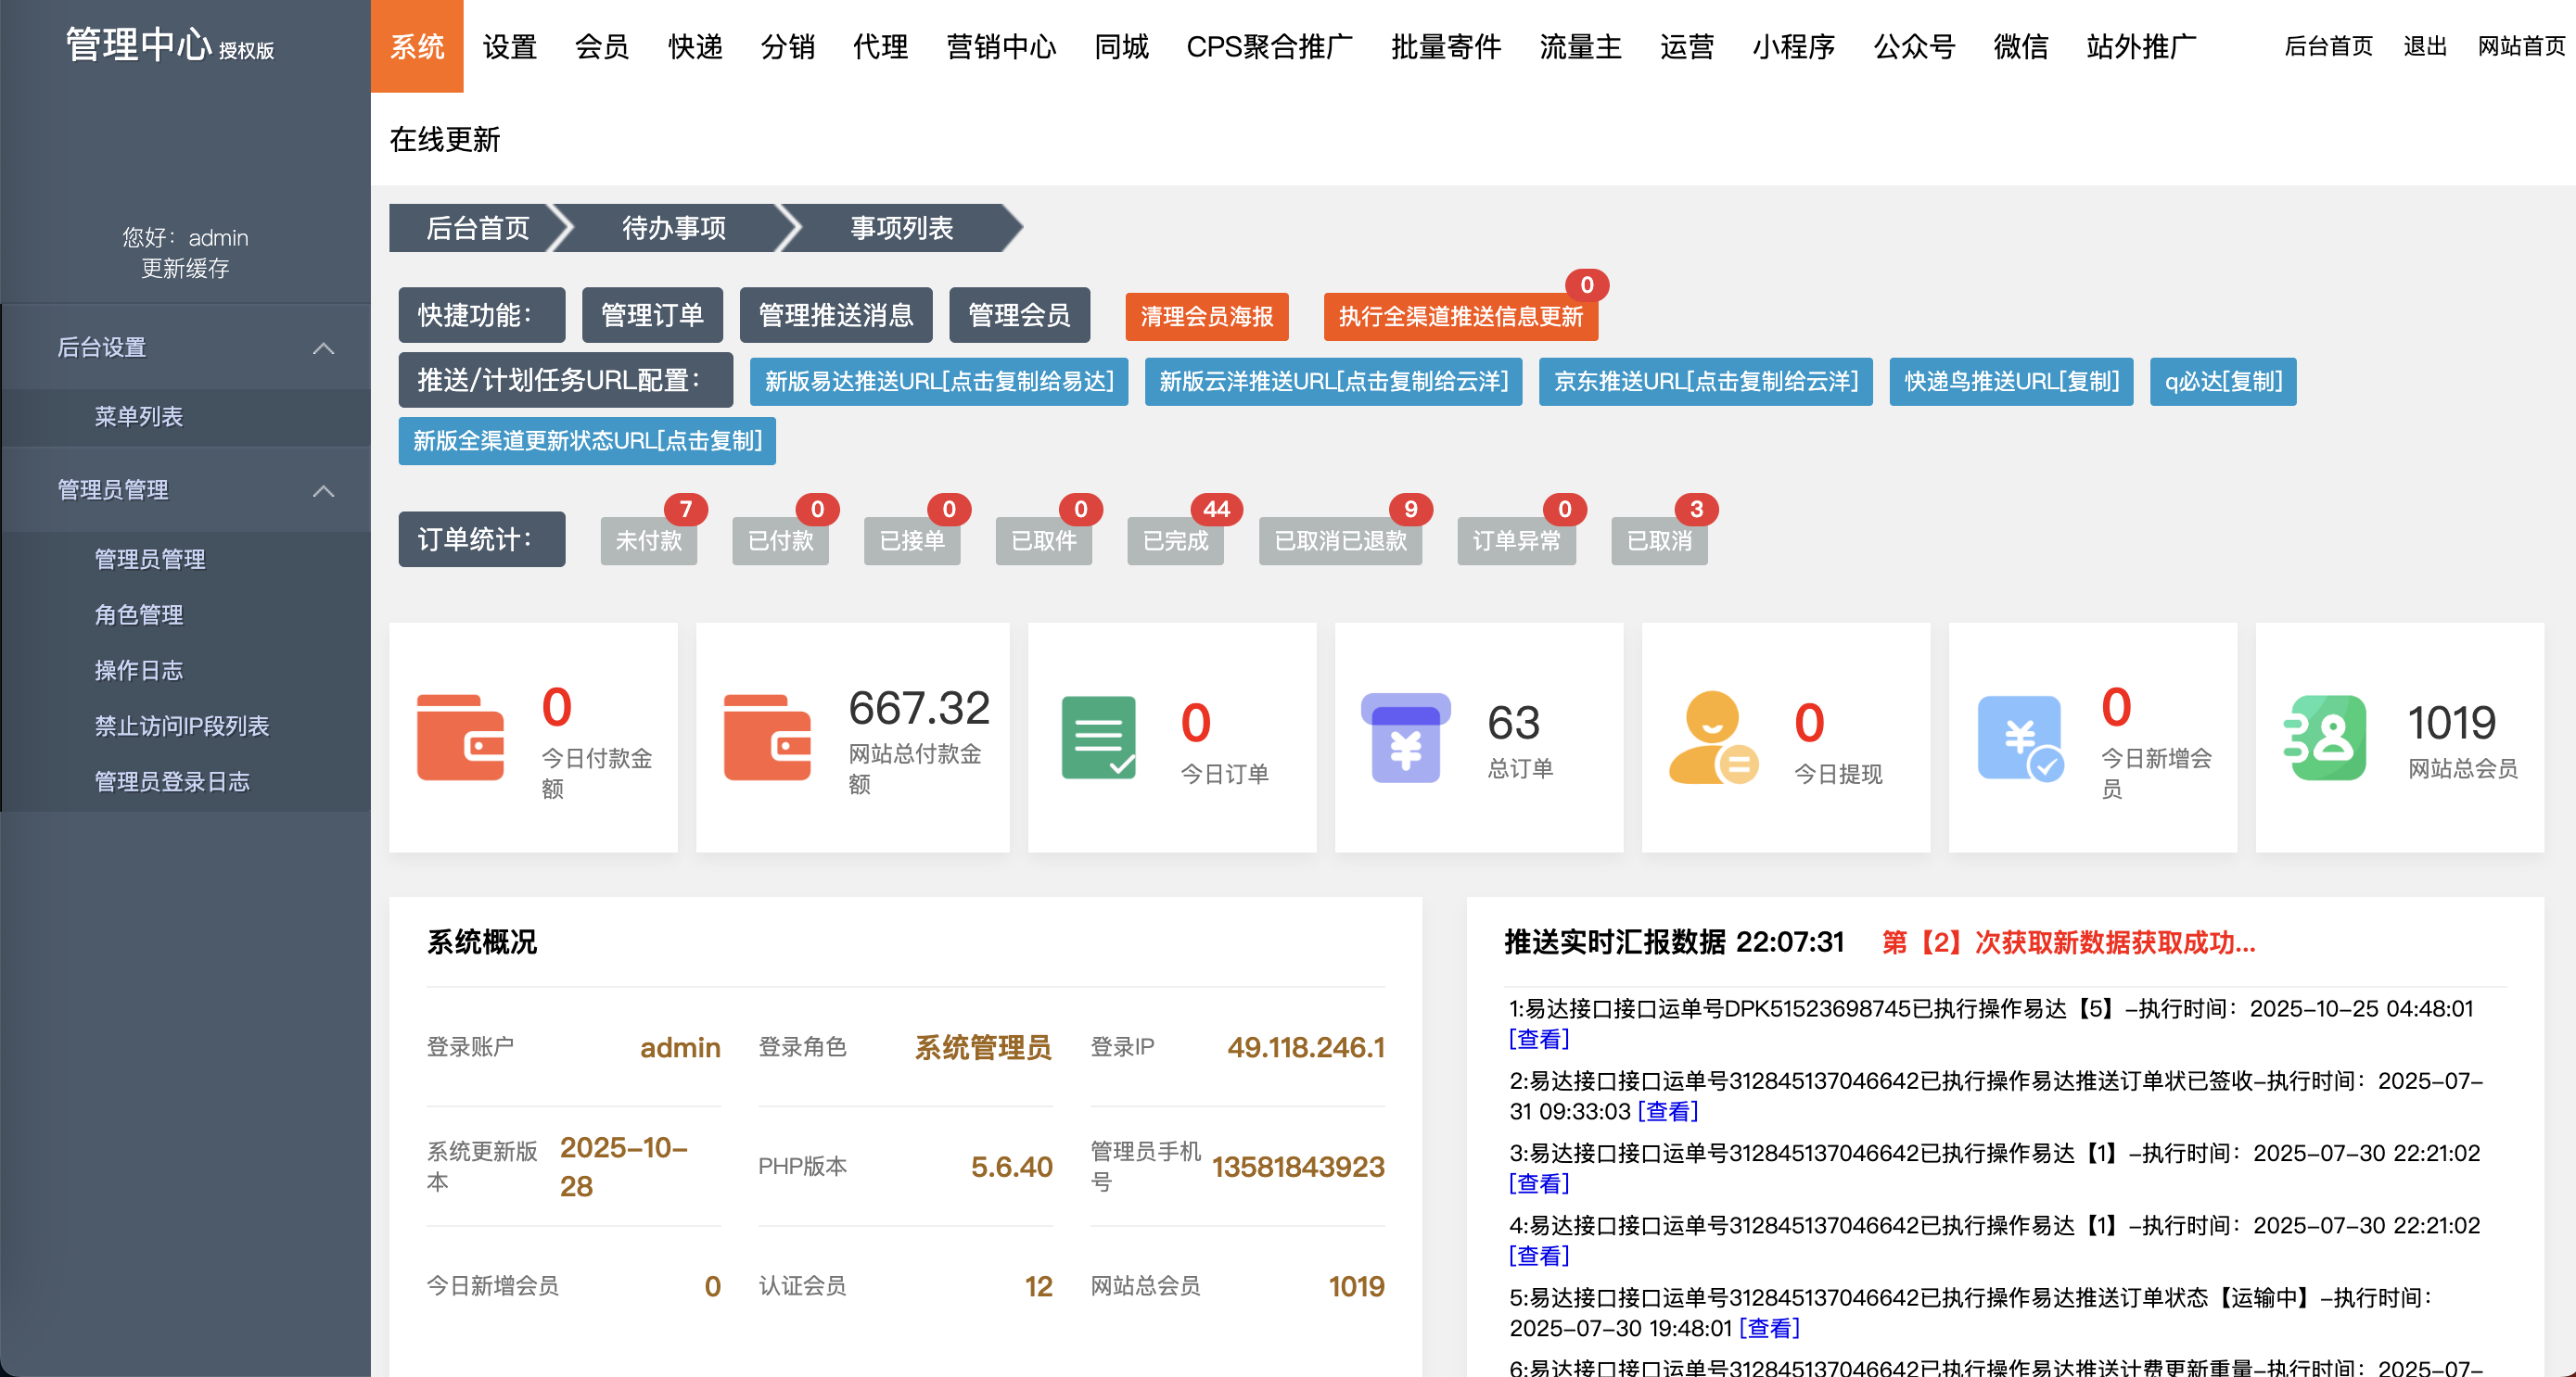Select 待办事项 in the breadcrumb
Screen dimensions: 2576x1377
[x=674, y=228]
